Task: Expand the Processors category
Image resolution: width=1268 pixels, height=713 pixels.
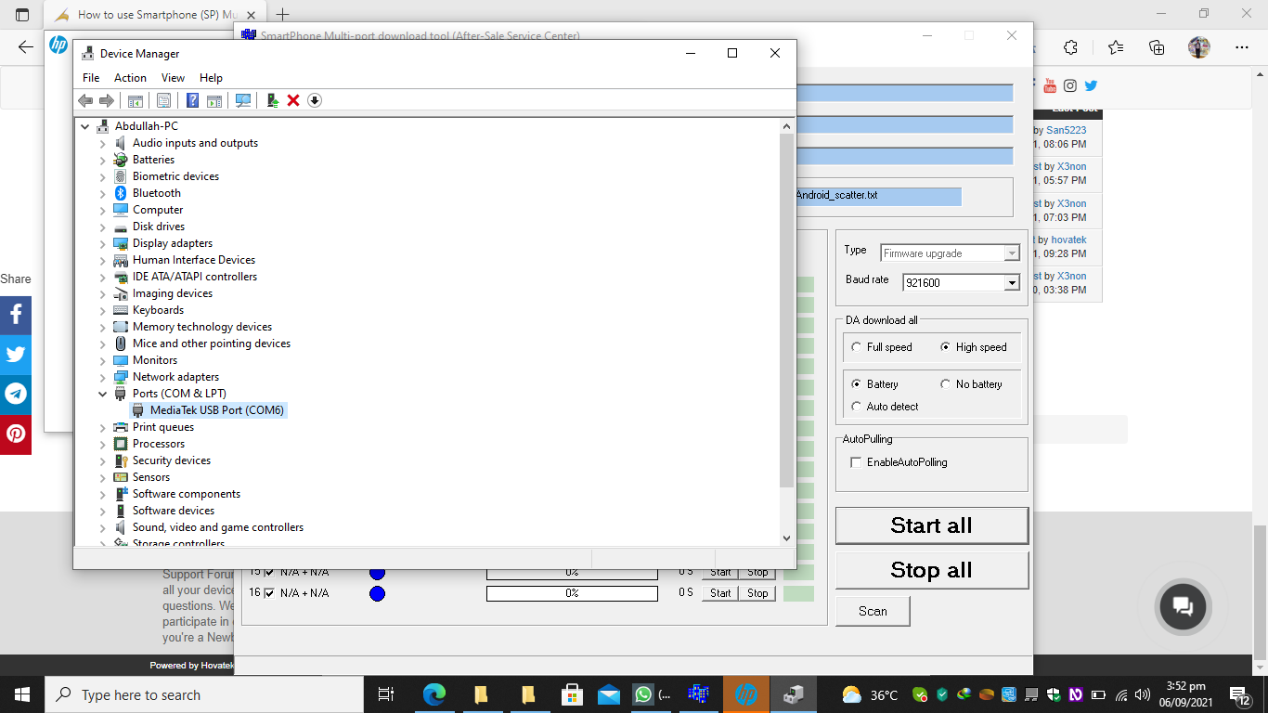Action: [103, 444]
